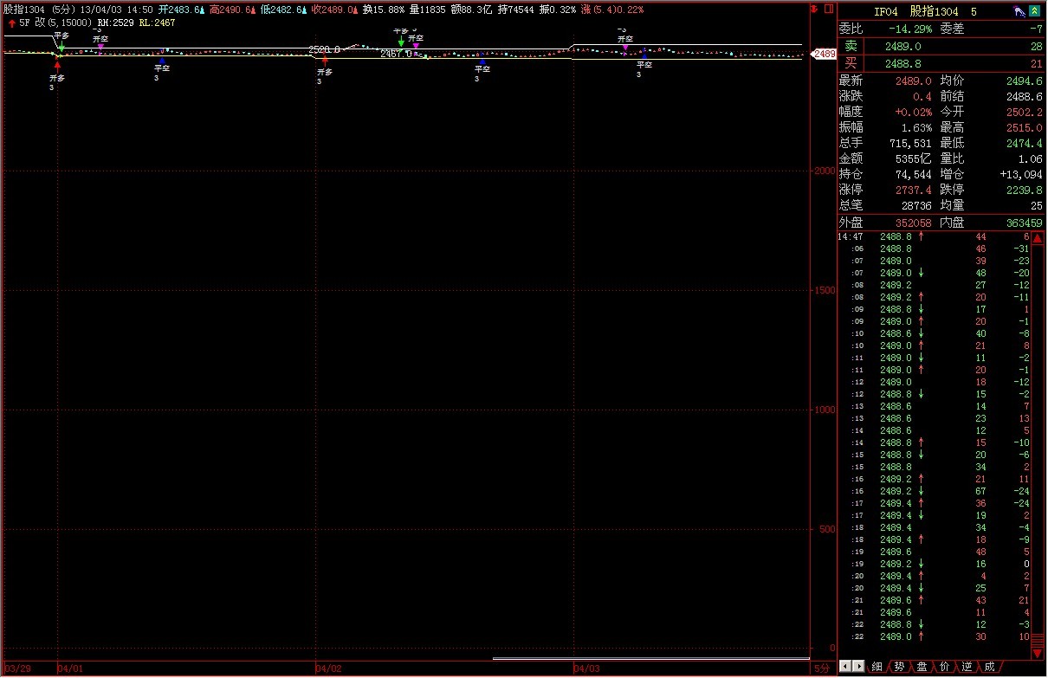Click the left scroll arrow beside bottom tabs
This screenshot has width=1048, height=678.
[x=845, y=667]
